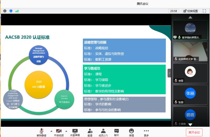Expand audio options arrow beside 解除静音
The image size is (210, 137).
click(x=51, y=131)
